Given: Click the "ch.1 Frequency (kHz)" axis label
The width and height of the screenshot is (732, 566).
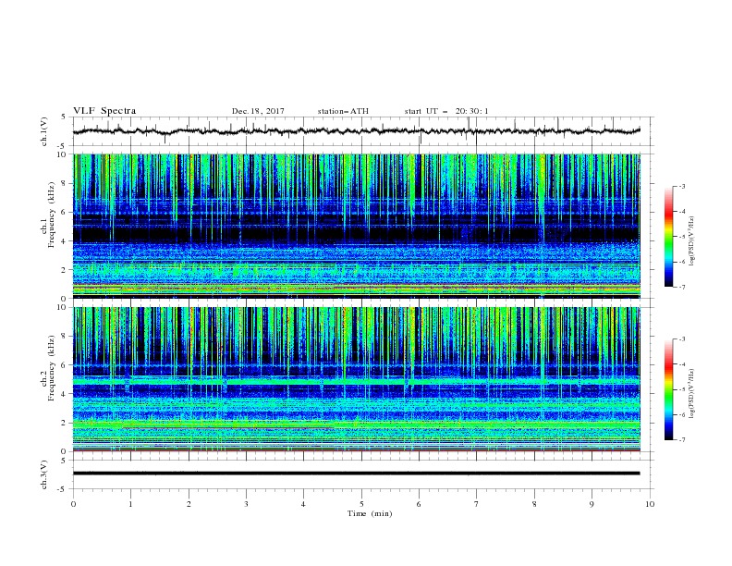Looking at the screenshot, I should click(48, 214).
